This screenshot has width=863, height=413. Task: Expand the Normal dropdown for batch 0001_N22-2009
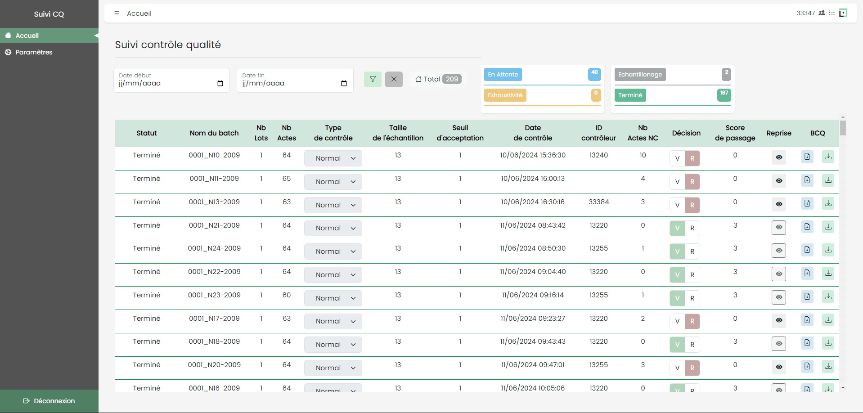333,274
